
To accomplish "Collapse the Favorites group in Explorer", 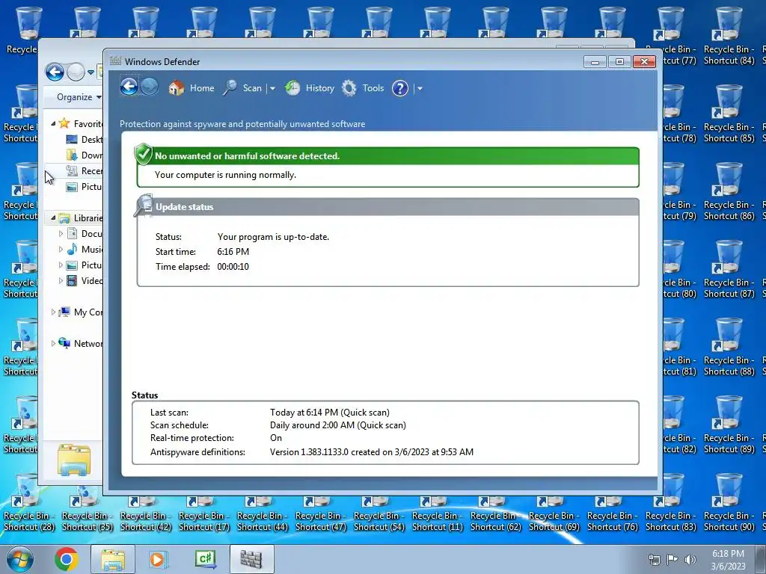I will [x=53, y=123].
